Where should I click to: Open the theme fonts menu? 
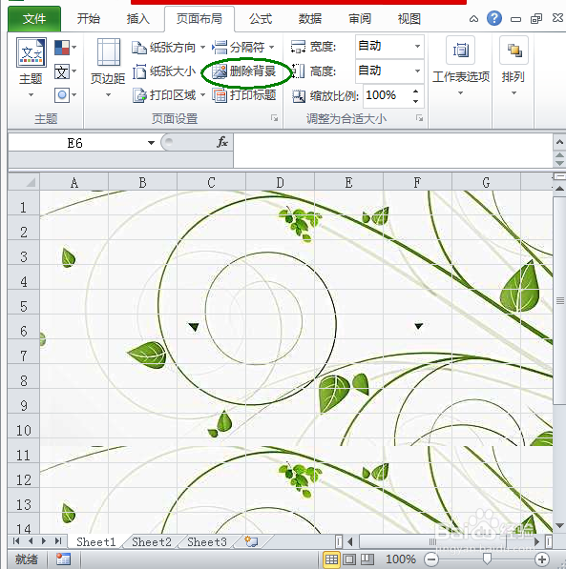point(65,71)
